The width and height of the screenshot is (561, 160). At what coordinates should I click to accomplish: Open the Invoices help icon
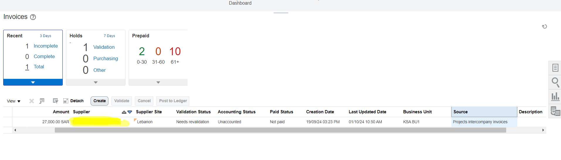click(x=33, y=17)
